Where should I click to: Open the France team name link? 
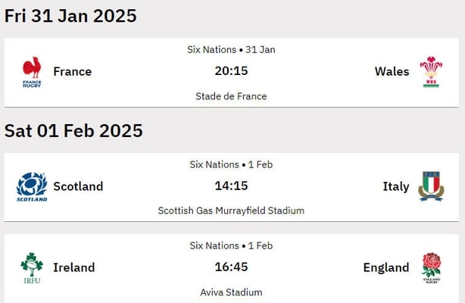click(x=73, y=71)
